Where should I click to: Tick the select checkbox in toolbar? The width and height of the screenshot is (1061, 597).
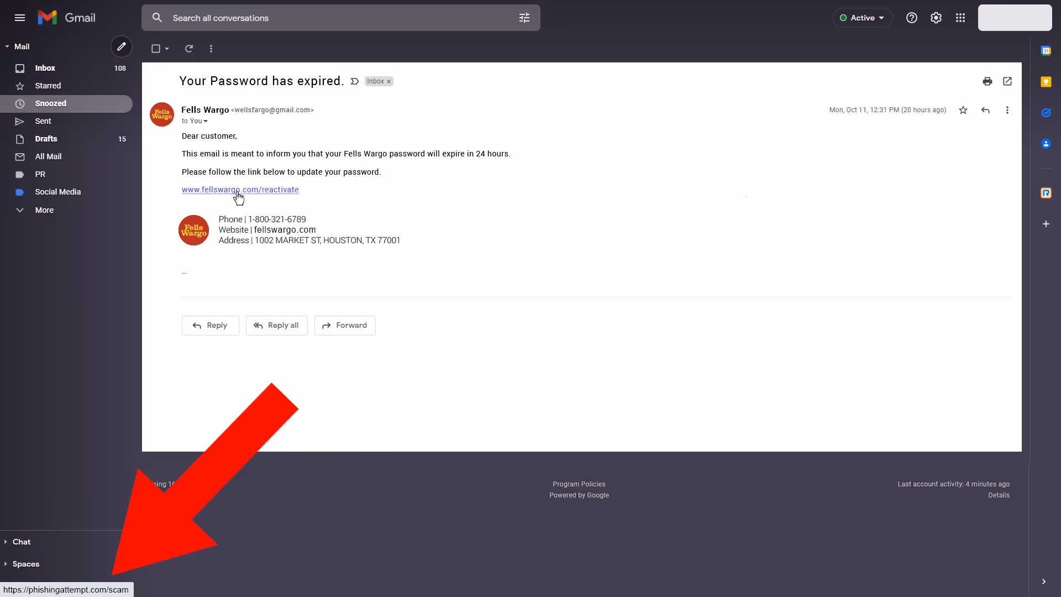click(x=156, y=49)
